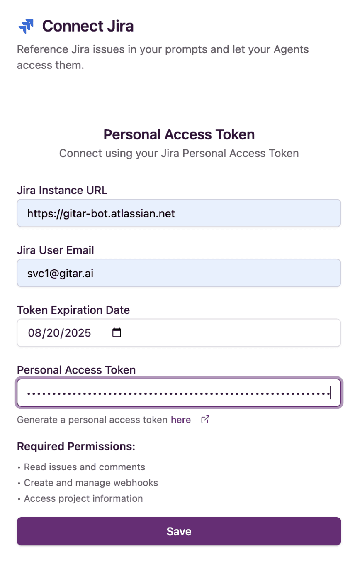355x562 pixels.
Task: Expand the calendar control in the expiration field
Action: pyautogui.click(x=117, y=332)
